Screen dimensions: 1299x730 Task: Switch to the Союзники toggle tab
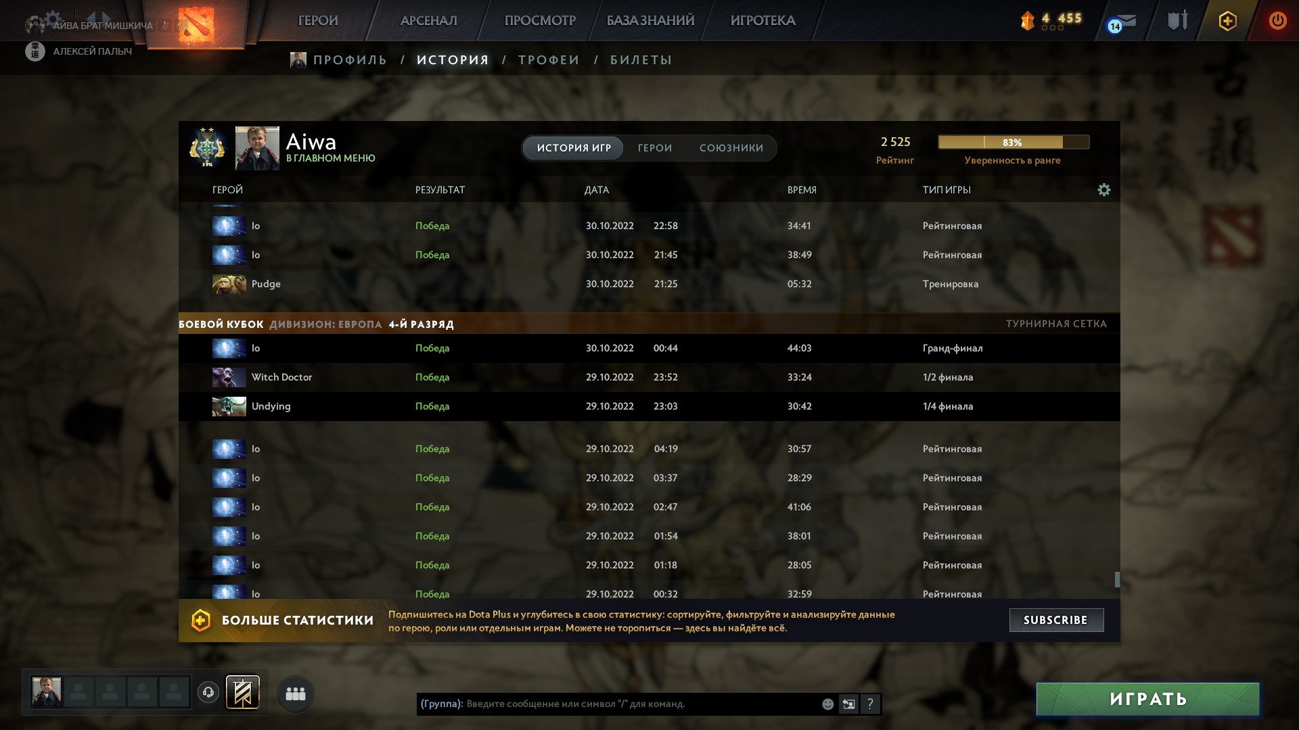[x=731, y=148]
